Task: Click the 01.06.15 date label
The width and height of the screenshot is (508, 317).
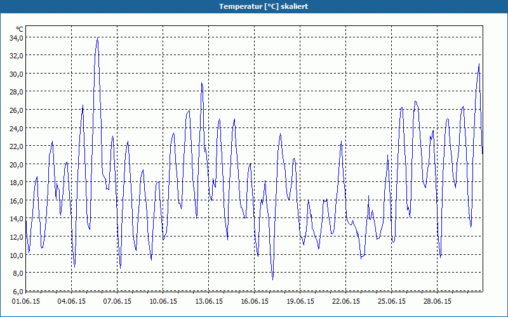Action: click(x=27, y=301)
